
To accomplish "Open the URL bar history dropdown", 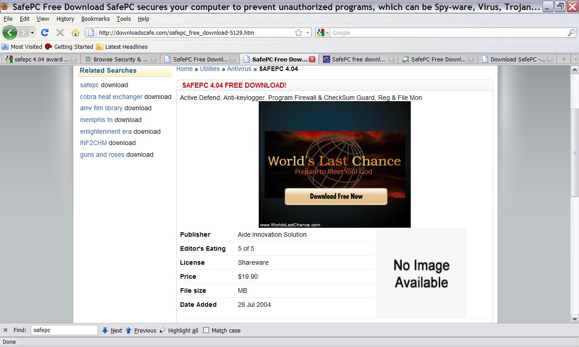I will coord(308,33).
